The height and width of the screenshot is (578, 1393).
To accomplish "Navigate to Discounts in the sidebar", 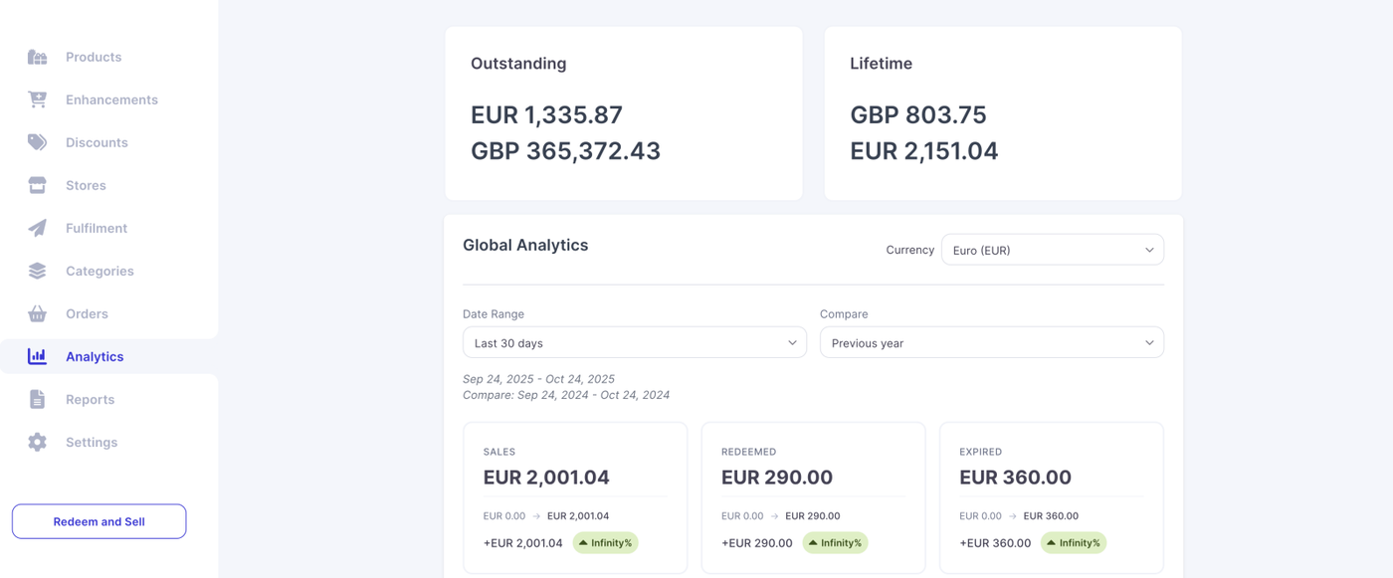I will [x=97, y=142].
